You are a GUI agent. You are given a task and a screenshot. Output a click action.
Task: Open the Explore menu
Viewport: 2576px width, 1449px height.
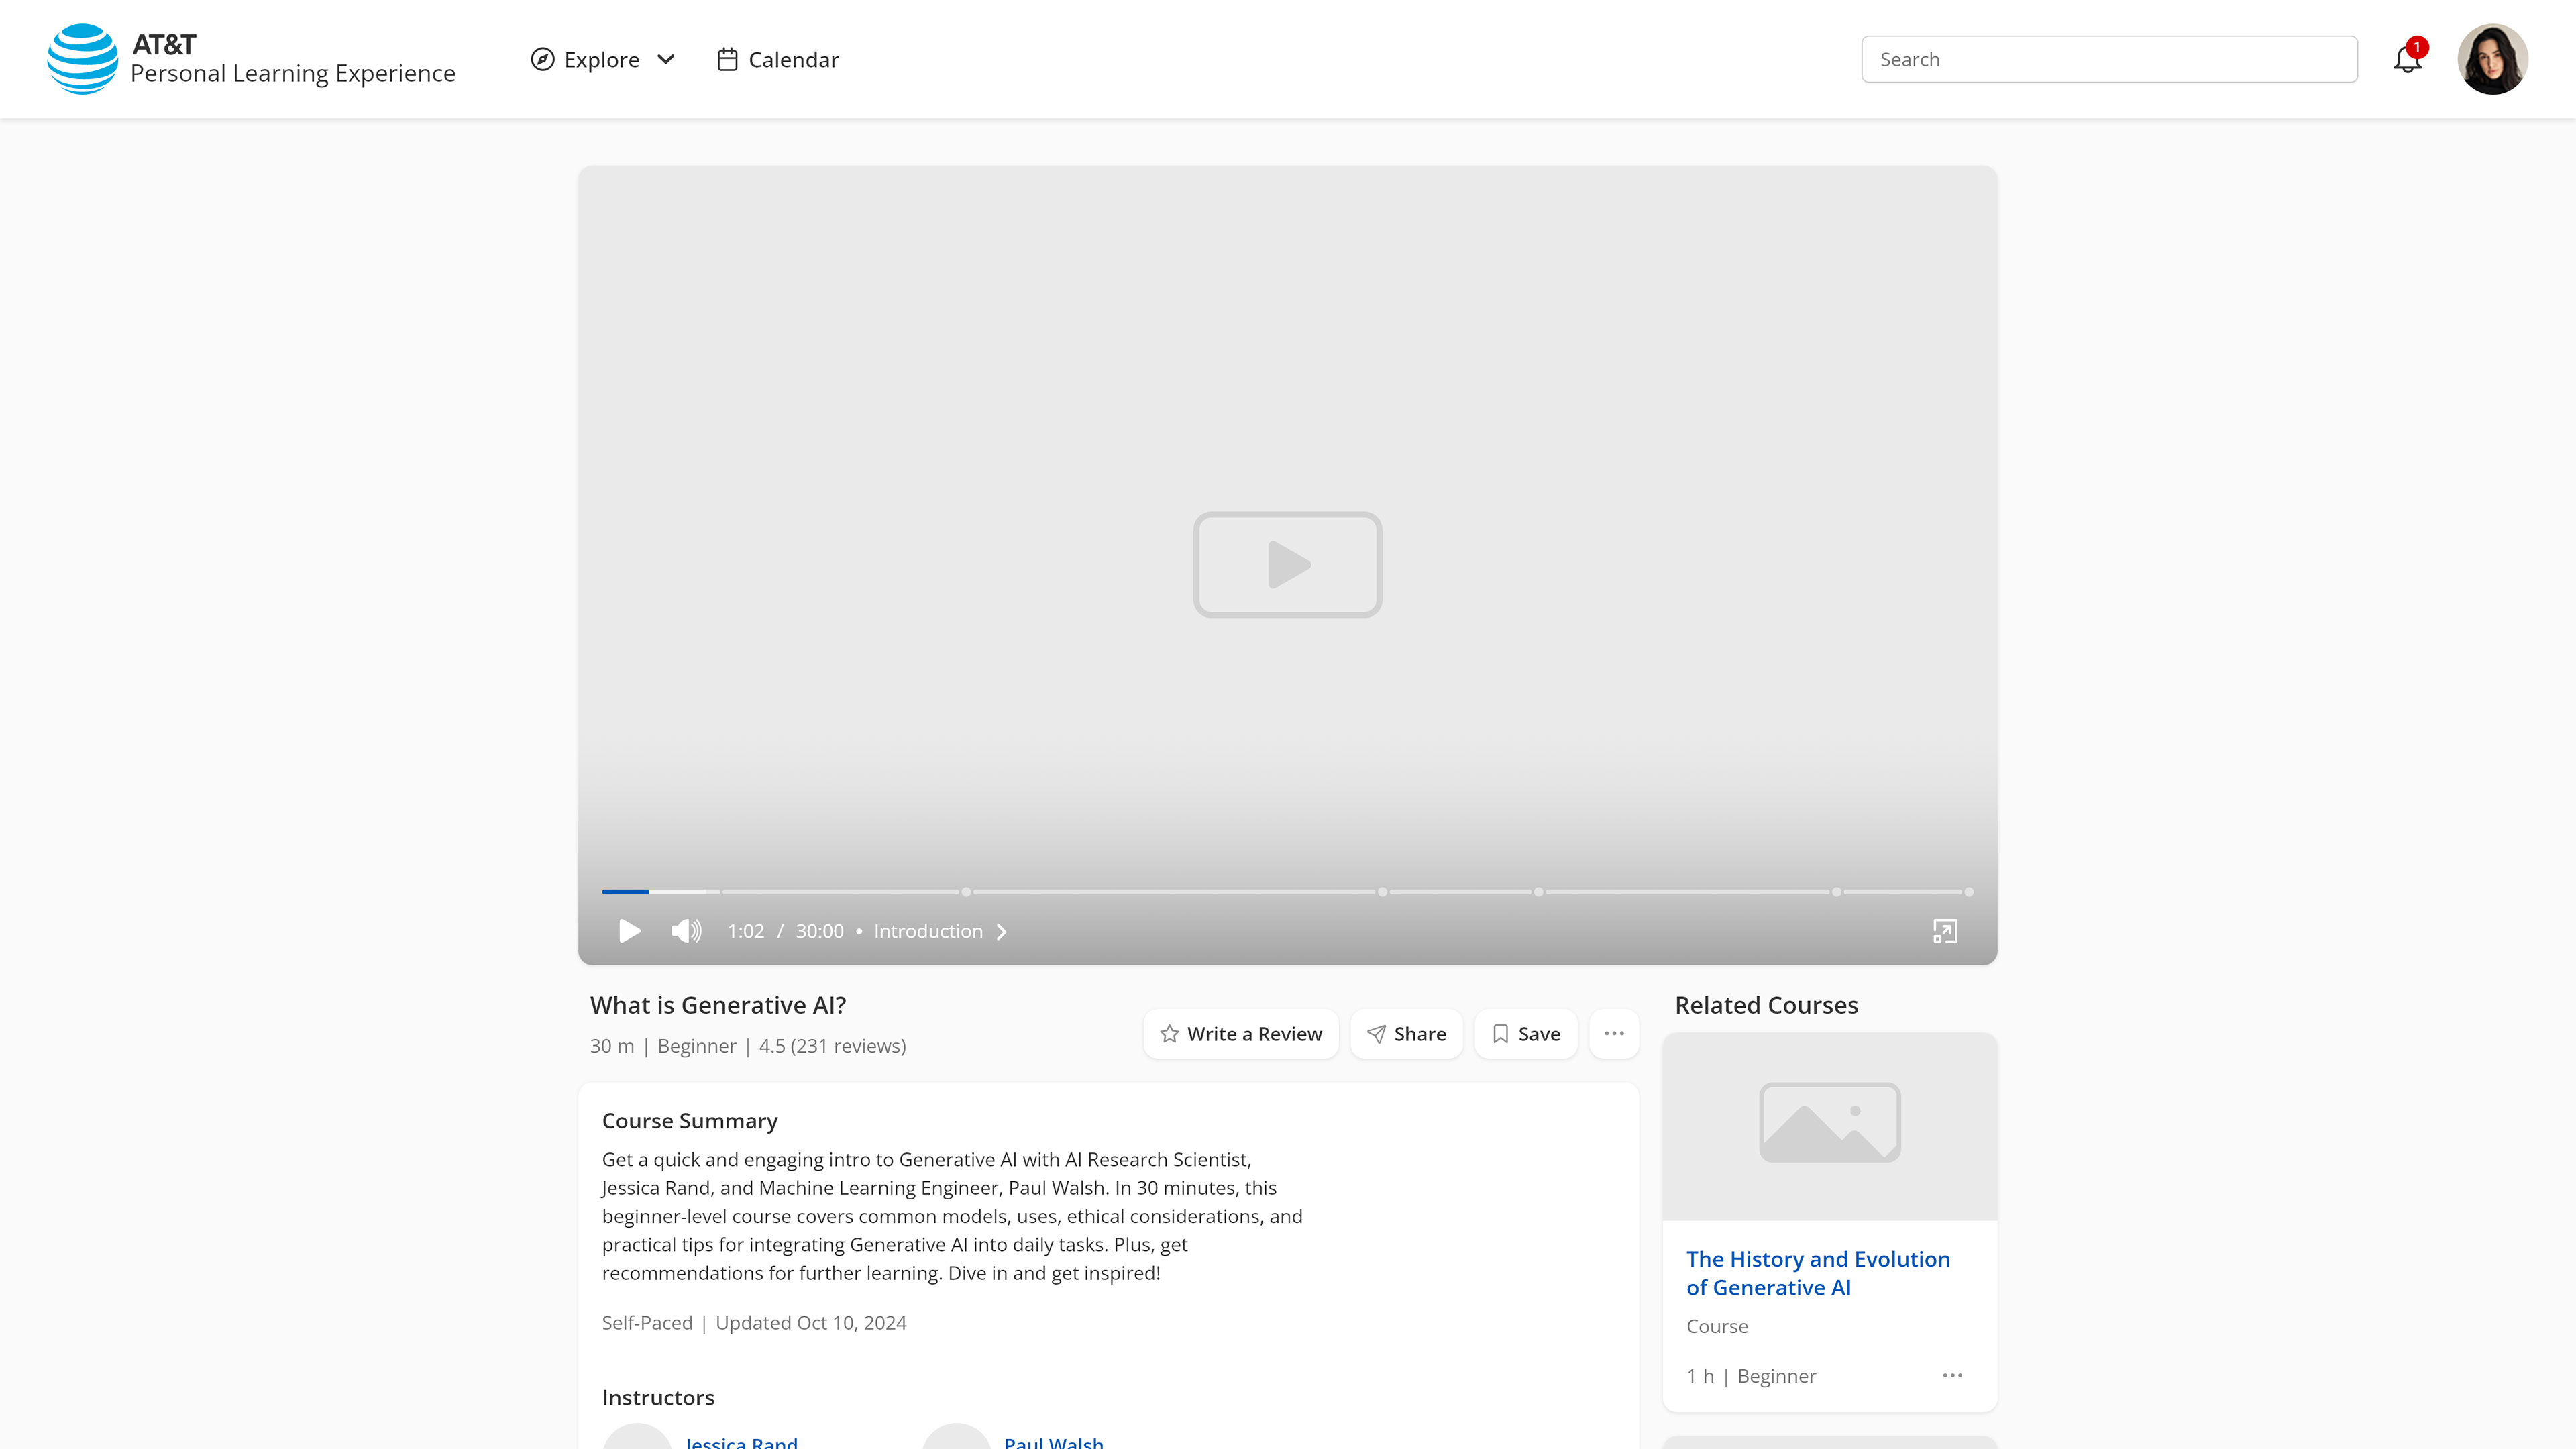click(x=603, y=60)
